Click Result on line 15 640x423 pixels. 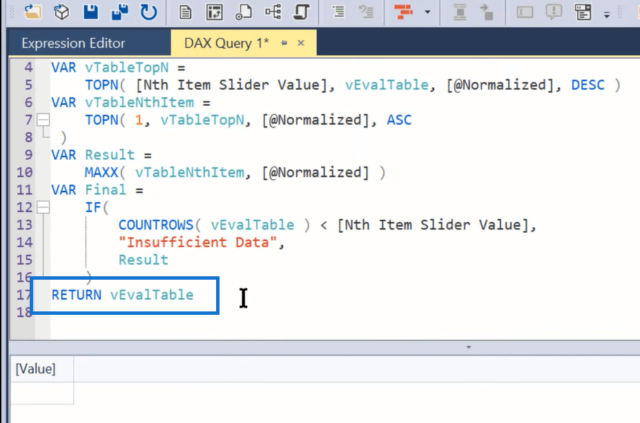[x=144, y=260]
